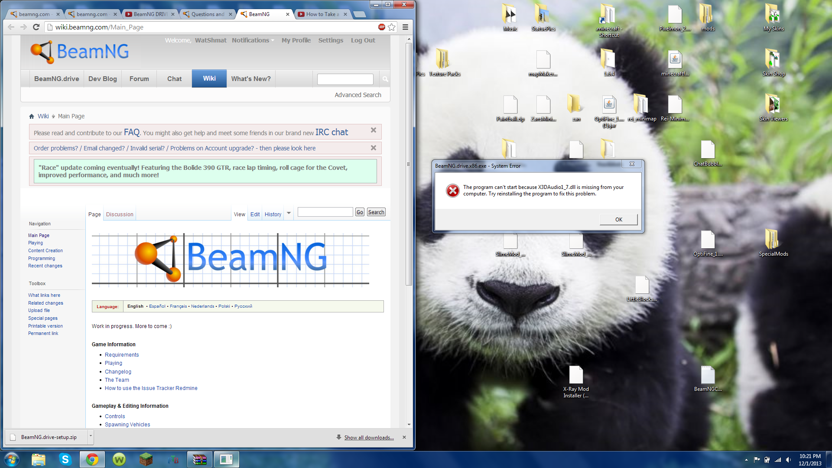The image size is (832, 468).
Task: Click the site header search field
Action: tap(345, 79)
